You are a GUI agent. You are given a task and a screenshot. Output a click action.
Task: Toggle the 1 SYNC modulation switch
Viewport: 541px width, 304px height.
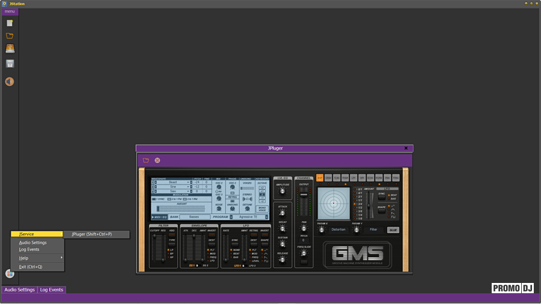(x=154, y=199)
